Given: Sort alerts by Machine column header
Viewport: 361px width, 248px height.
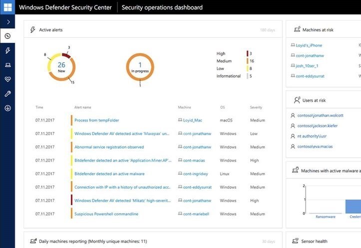Looking at the screenshot, I should (x=184, y=107).
